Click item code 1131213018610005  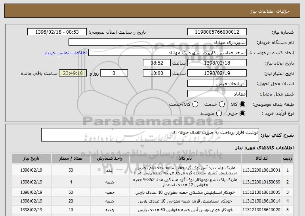tap(261, 192)
